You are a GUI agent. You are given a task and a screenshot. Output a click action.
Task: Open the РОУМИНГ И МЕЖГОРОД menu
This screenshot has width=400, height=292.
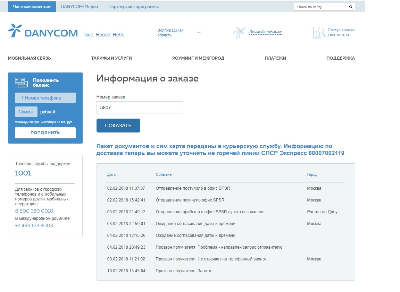tap(198, 58)
